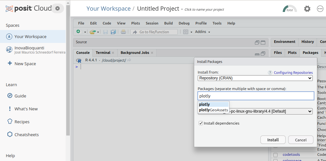The height and width of the screenshot is (161, 326).
Task: Switch to the Console tab
Action: point(83,53)
